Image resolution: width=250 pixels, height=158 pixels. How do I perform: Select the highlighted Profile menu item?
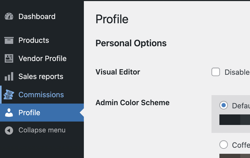42,113
